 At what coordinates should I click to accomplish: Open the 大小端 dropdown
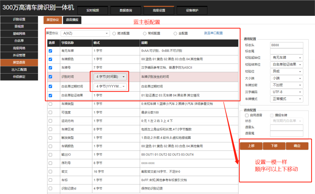click(x=286, y=78)
